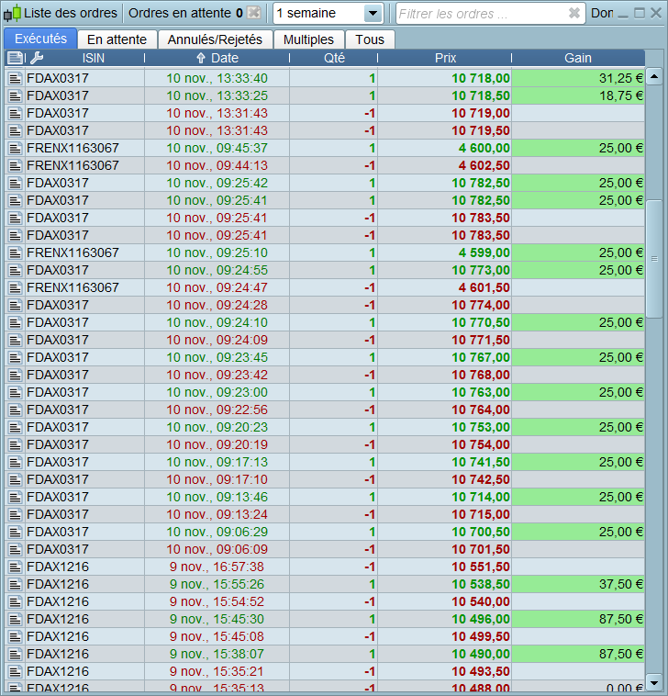Open details icon for order at 09:23:00
This screenshot has width=668, height=696.
pyautogui.click(x=15, y=392)
